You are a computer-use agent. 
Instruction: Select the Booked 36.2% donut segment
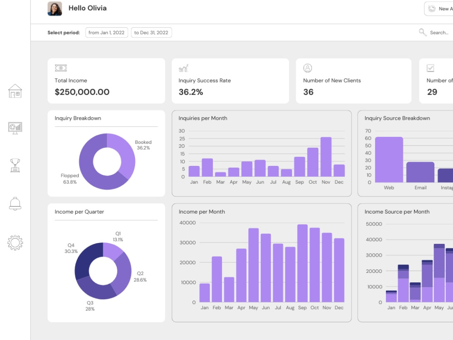(125, 153)
